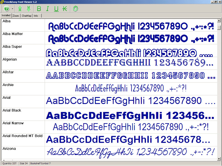Switch to the Zoom tab
Screen dimensions: 222x166
click(x=16, y=16)
